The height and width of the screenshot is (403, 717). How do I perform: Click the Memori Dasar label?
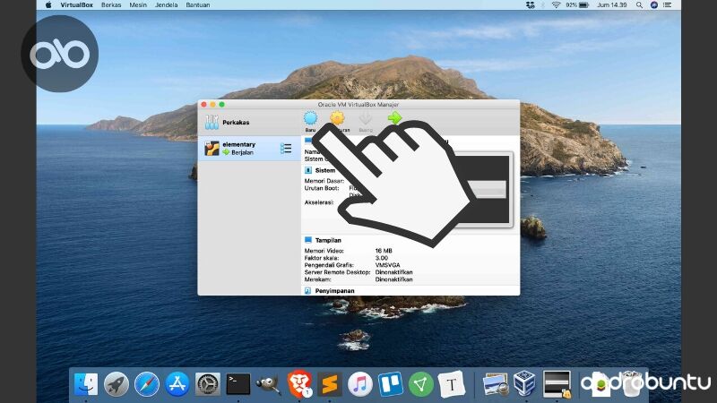click(324, 181)
